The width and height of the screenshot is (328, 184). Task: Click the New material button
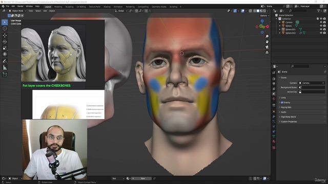[141, 178]
